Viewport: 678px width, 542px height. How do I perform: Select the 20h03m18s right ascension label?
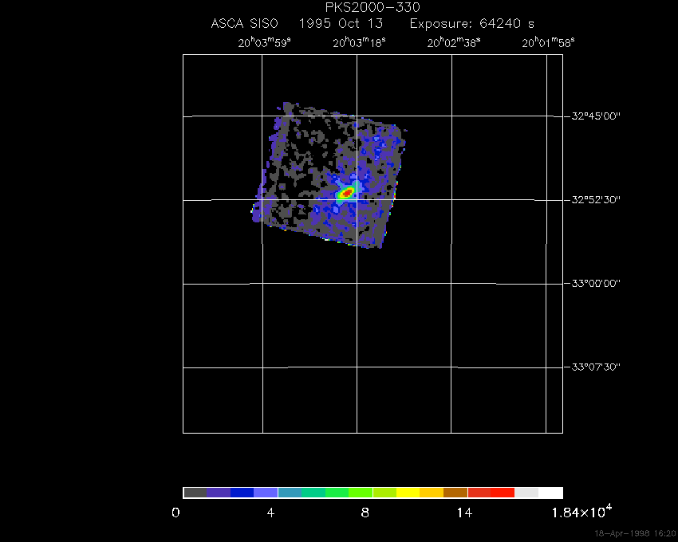359,43
